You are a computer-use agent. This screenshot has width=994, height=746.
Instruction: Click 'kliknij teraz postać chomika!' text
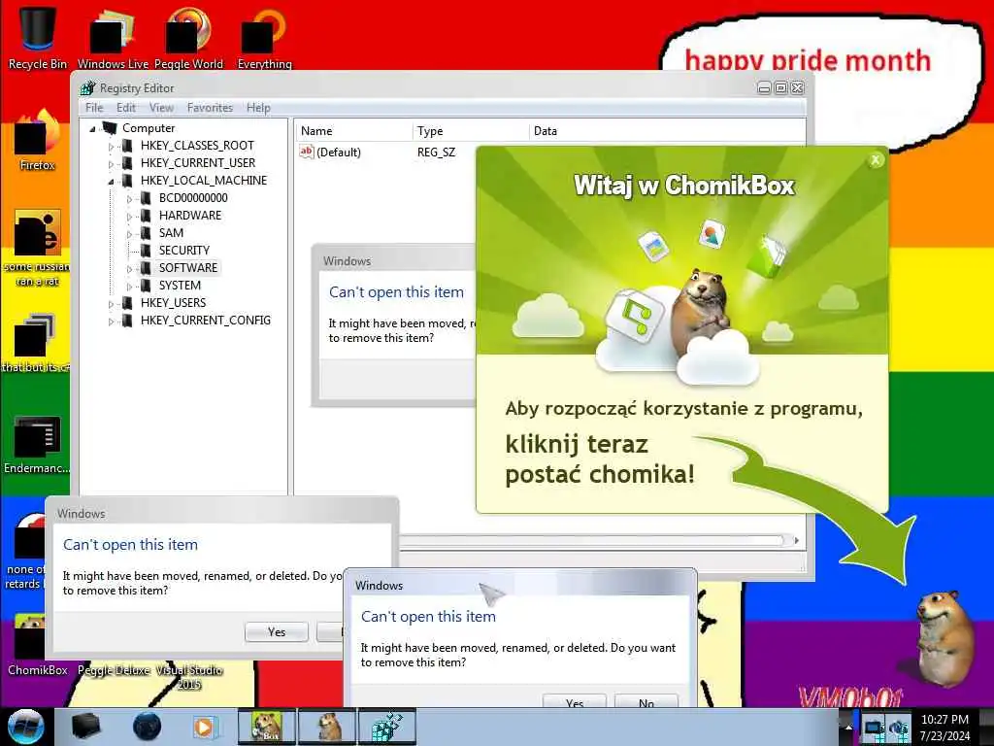(600, 458)
